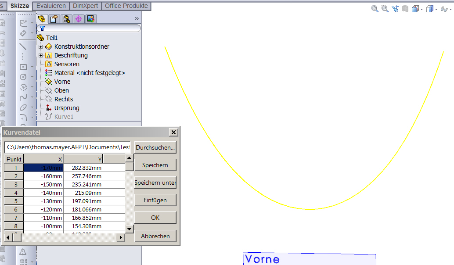Screen dimensions: 454x265
Task: Click Zoom to Area icon
Action: 385,9
